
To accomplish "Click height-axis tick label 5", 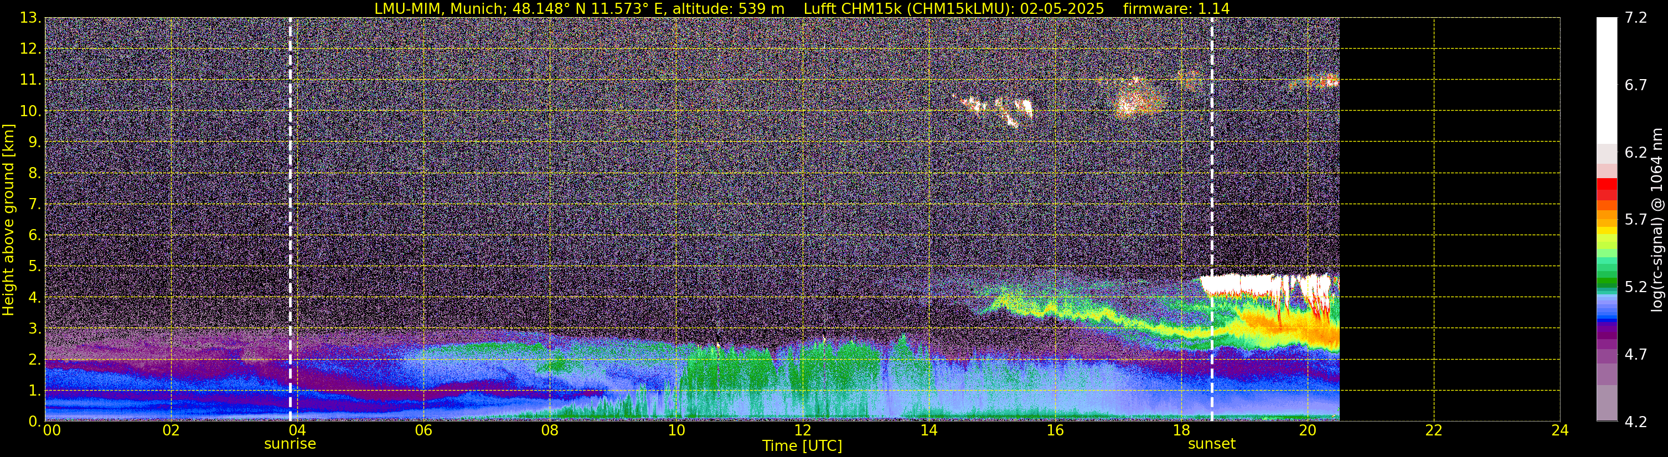I will [x=34, y=267].
